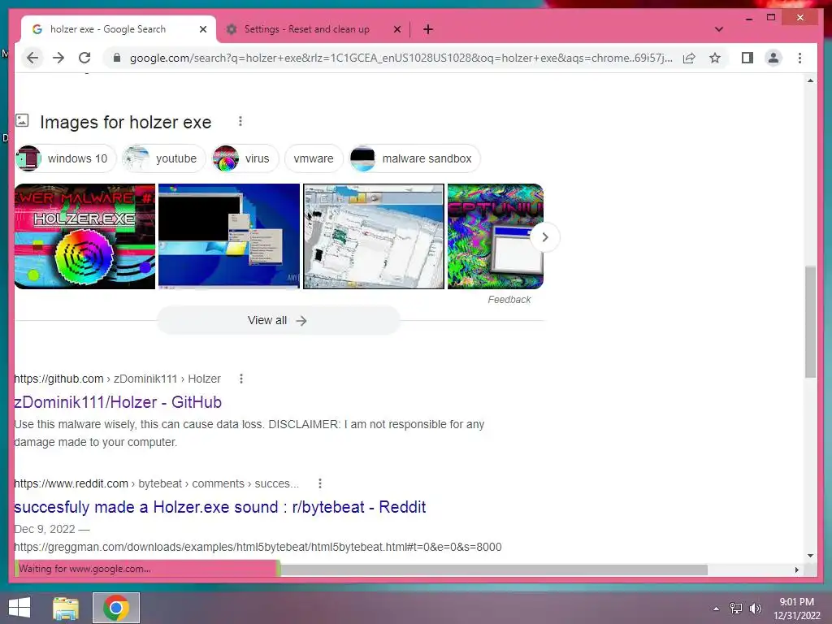Open the Windows Start menu

point(19,608)
